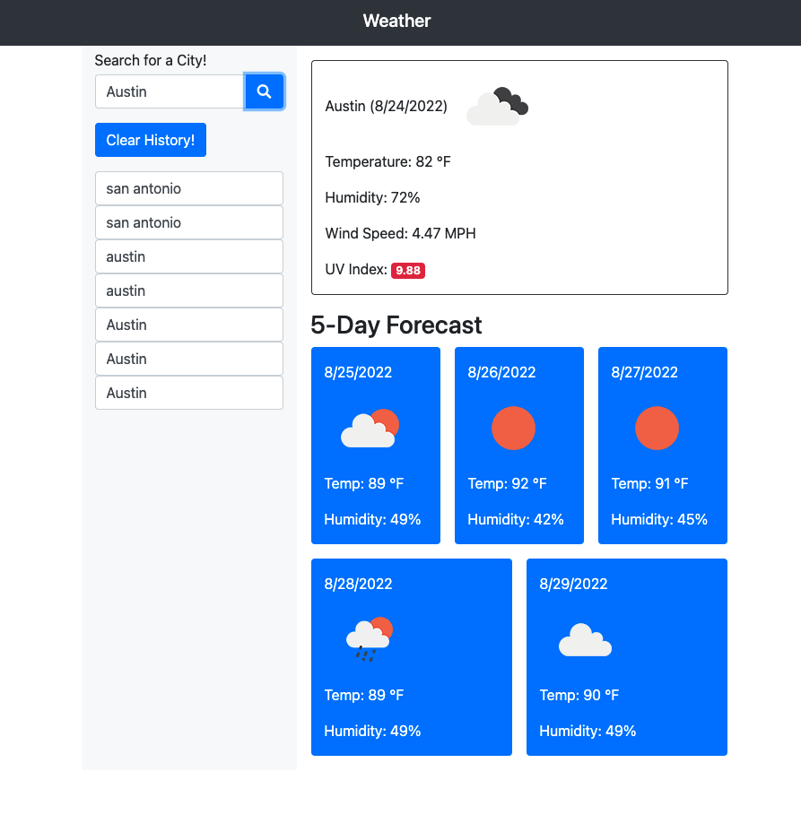Select the lowercase austin history entry

coord(188,256)
